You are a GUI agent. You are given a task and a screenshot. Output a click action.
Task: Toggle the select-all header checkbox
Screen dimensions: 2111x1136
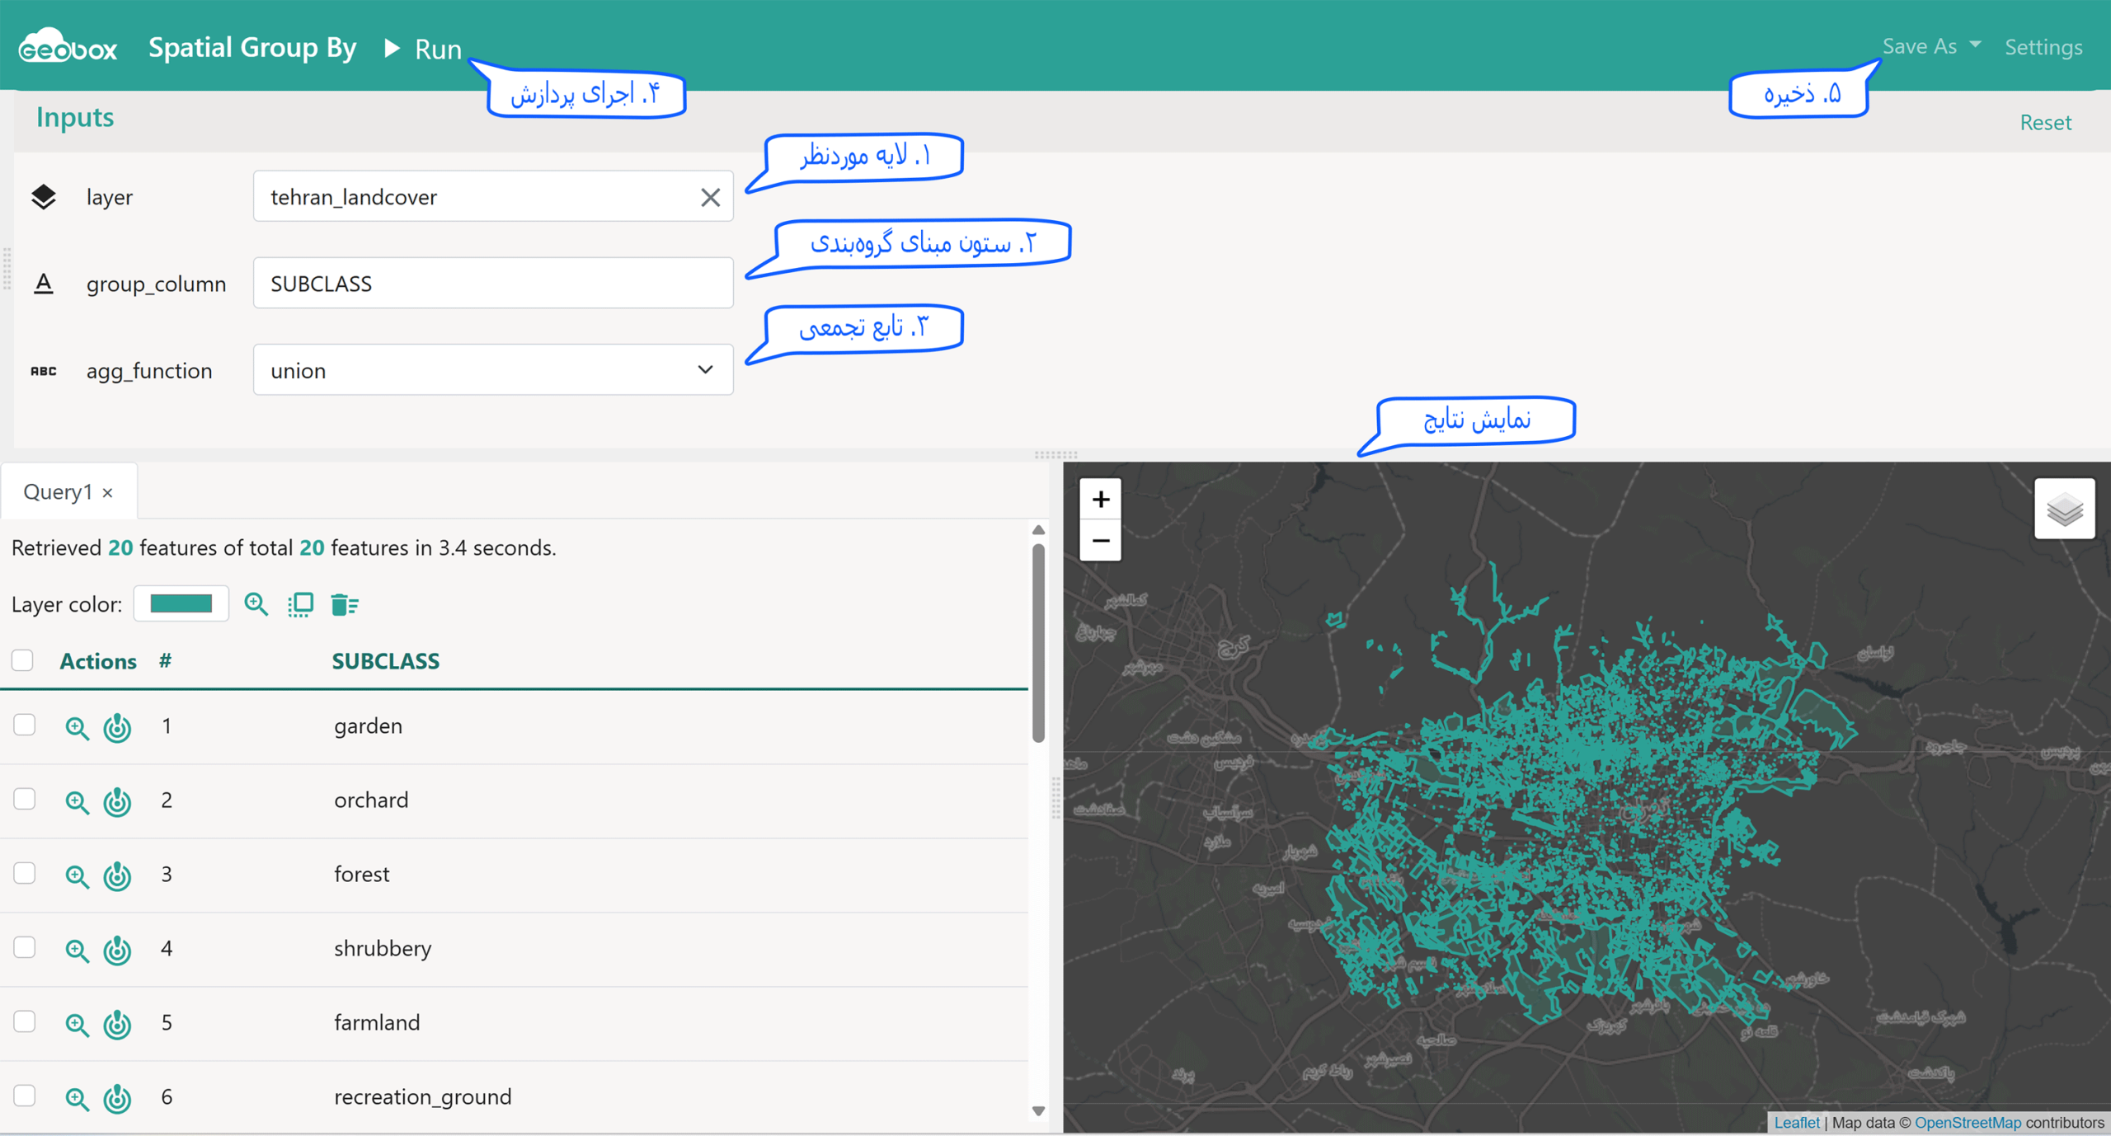point(22,660)
